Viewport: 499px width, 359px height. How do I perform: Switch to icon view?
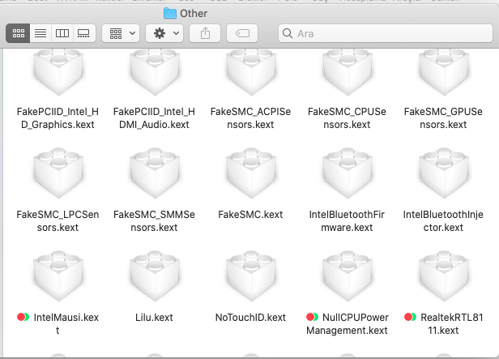click(x=19, y=33)
